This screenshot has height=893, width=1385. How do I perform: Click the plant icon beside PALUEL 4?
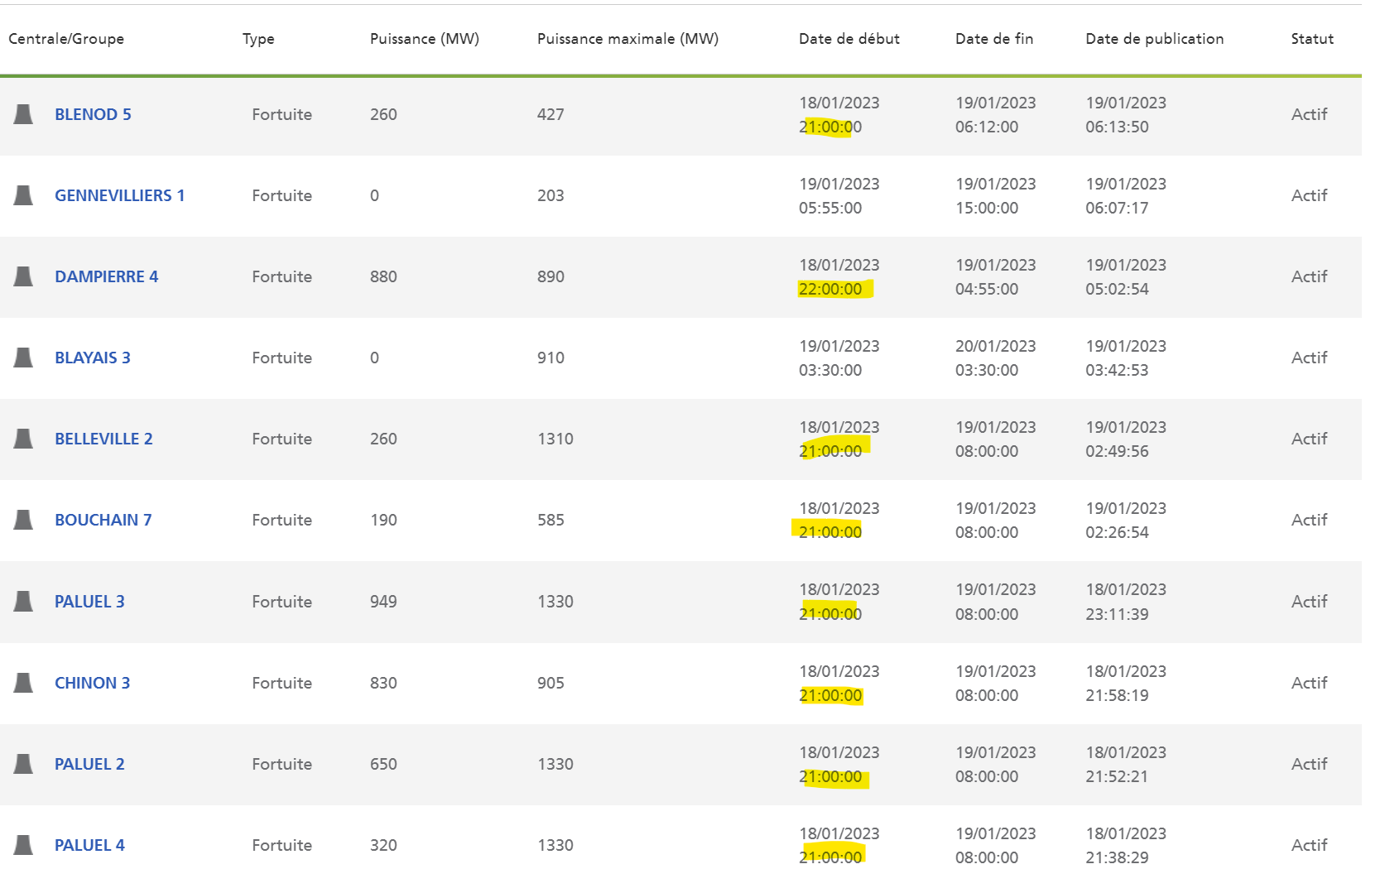23,845
